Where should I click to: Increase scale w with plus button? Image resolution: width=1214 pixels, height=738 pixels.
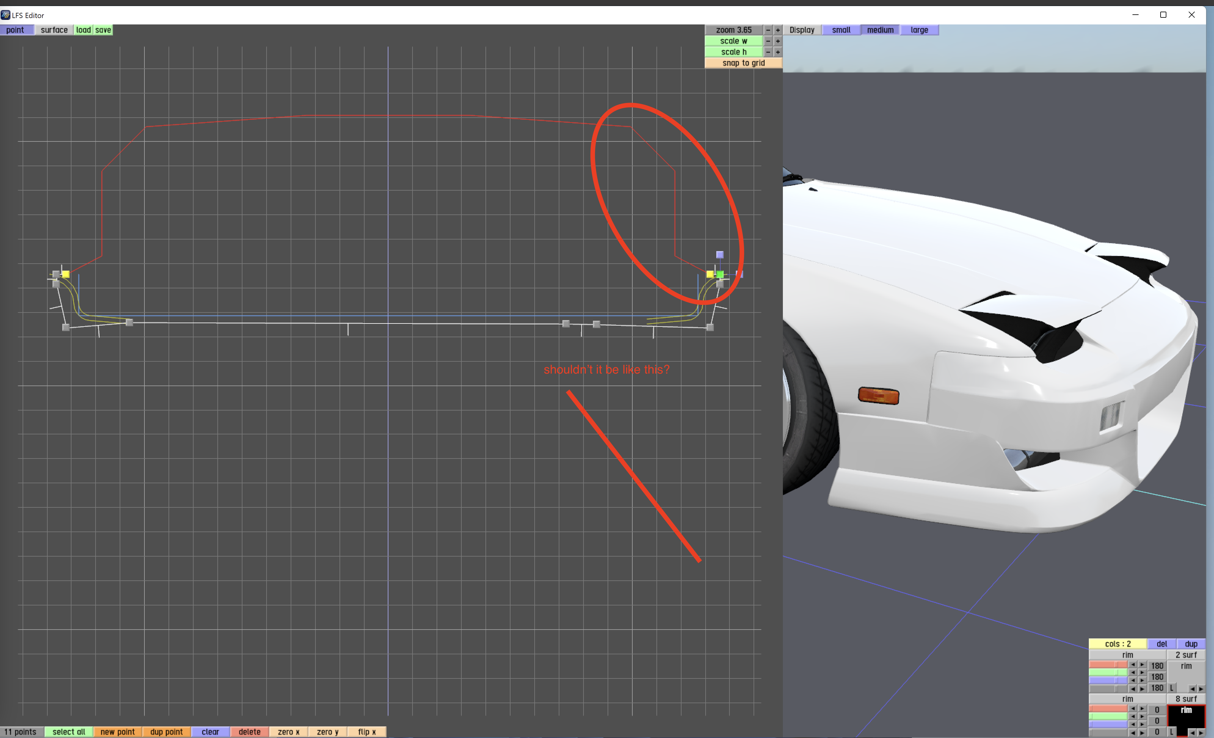pyautogui.click(x=777, y=41)
